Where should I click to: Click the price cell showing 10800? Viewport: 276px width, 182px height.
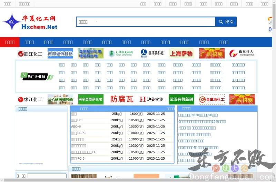136,133
